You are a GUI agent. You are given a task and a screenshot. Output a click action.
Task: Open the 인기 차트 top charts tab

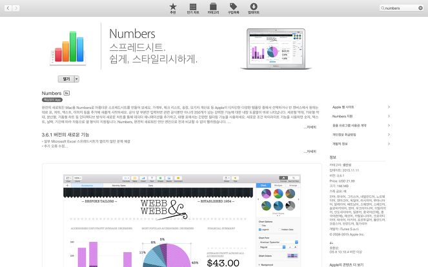coord(193,8)
